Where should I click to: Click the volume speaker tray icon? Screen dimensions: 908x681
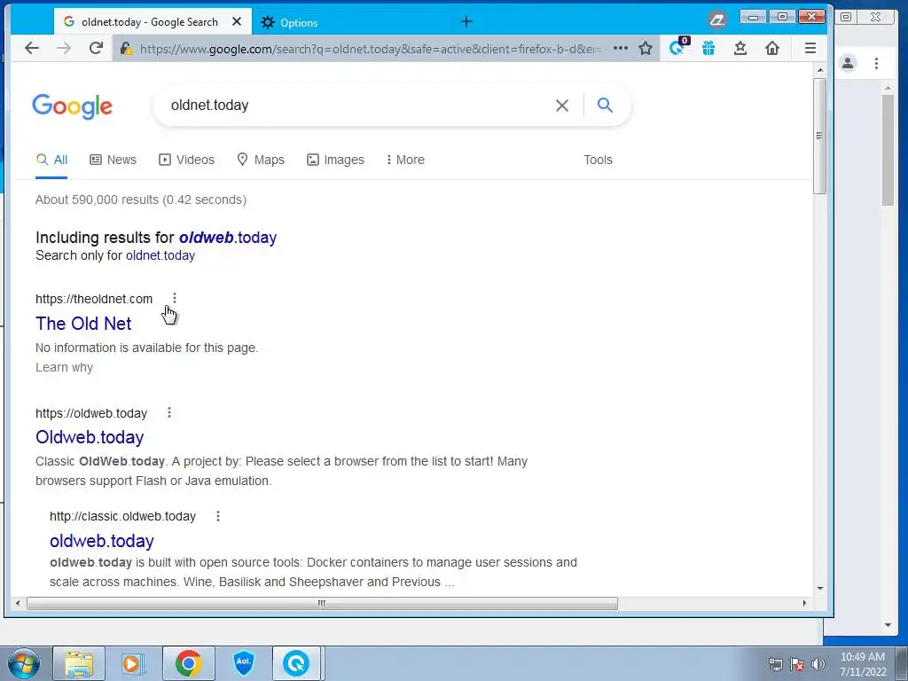click(818, 664)
